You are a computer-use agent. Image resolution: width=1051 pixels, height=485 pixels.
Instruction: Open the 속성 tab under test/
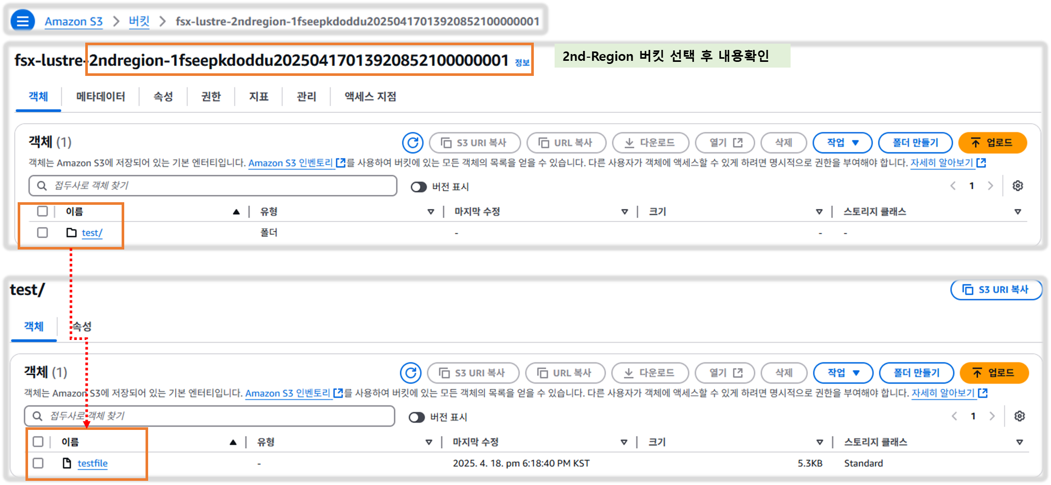pos(82,326)
